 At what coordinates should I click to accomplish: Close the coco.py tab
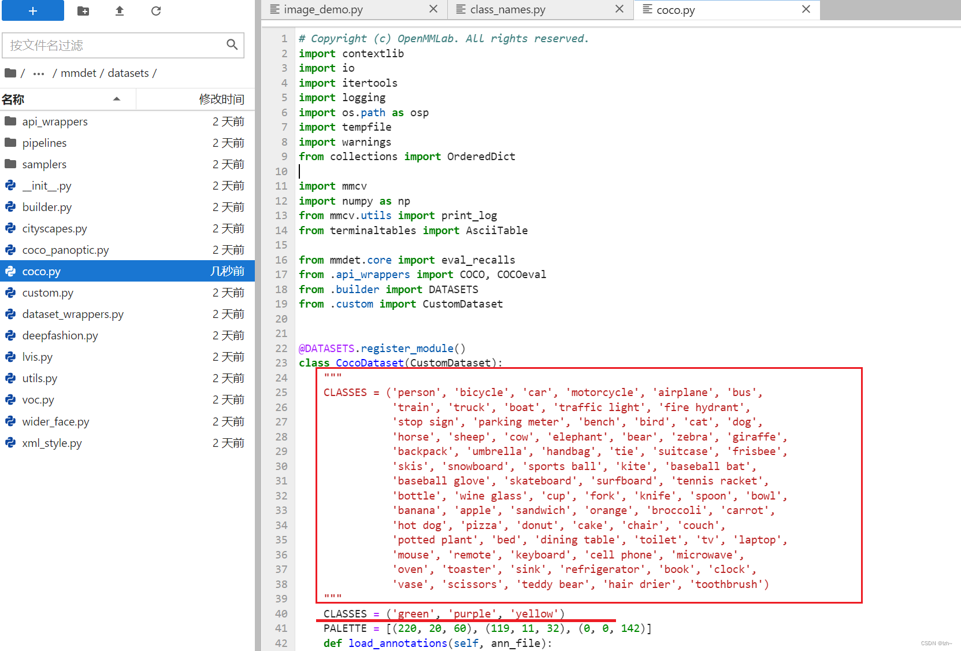pos(806,9)
